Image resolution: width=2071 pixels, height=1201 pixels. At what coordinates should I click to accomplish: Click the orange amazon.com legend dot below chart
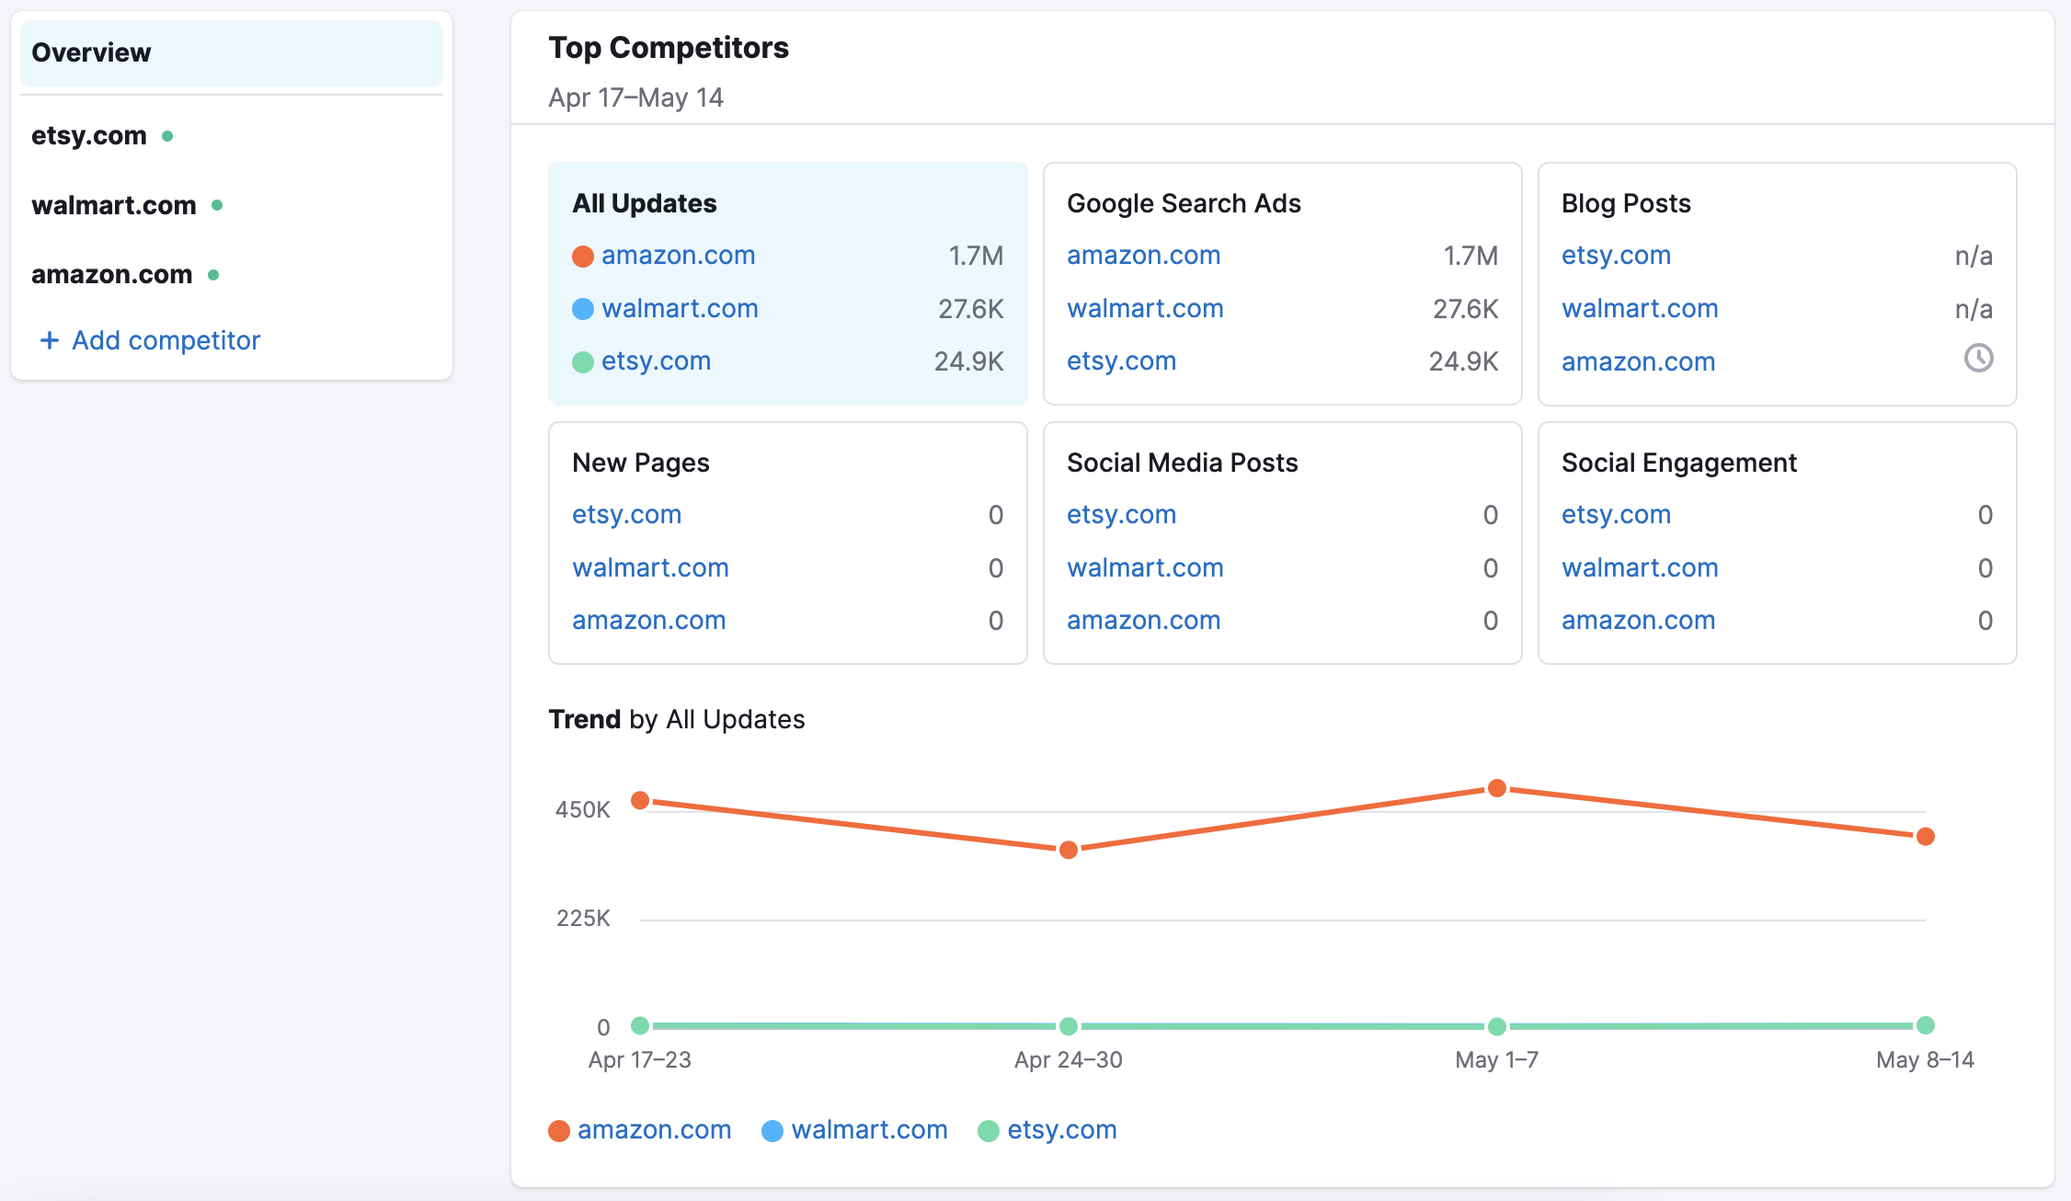tap(559, 1130)
